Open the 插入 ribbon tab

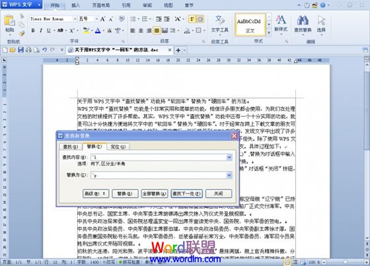(76, 5)
